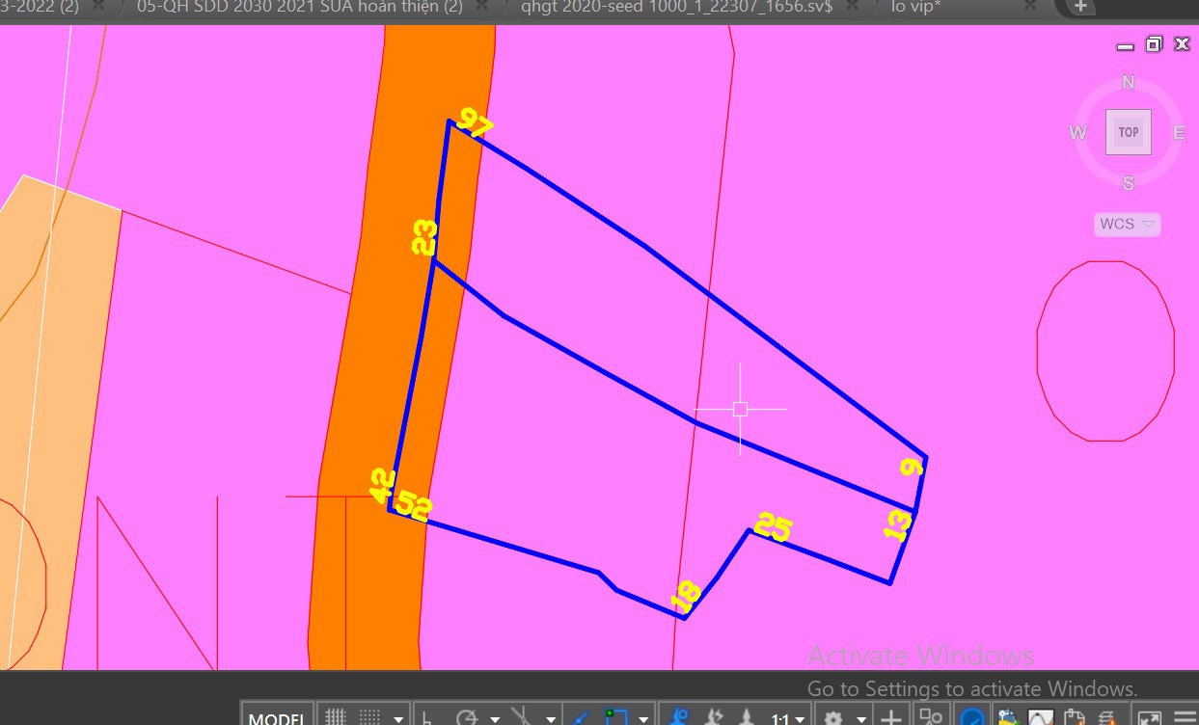
Task: Toggle snap mode in status bar
Action: click(369, 718)
